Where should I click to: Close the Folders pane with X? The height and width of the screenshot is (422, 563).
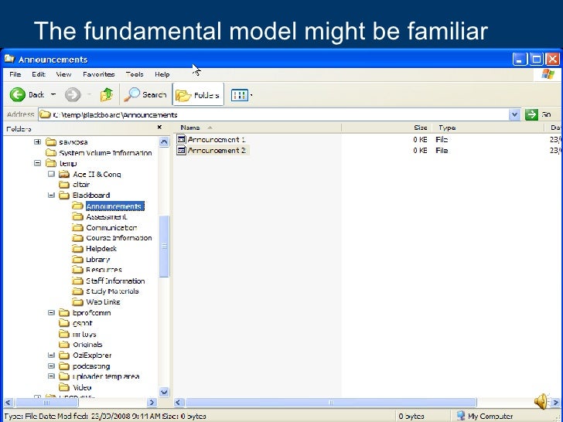159,128
